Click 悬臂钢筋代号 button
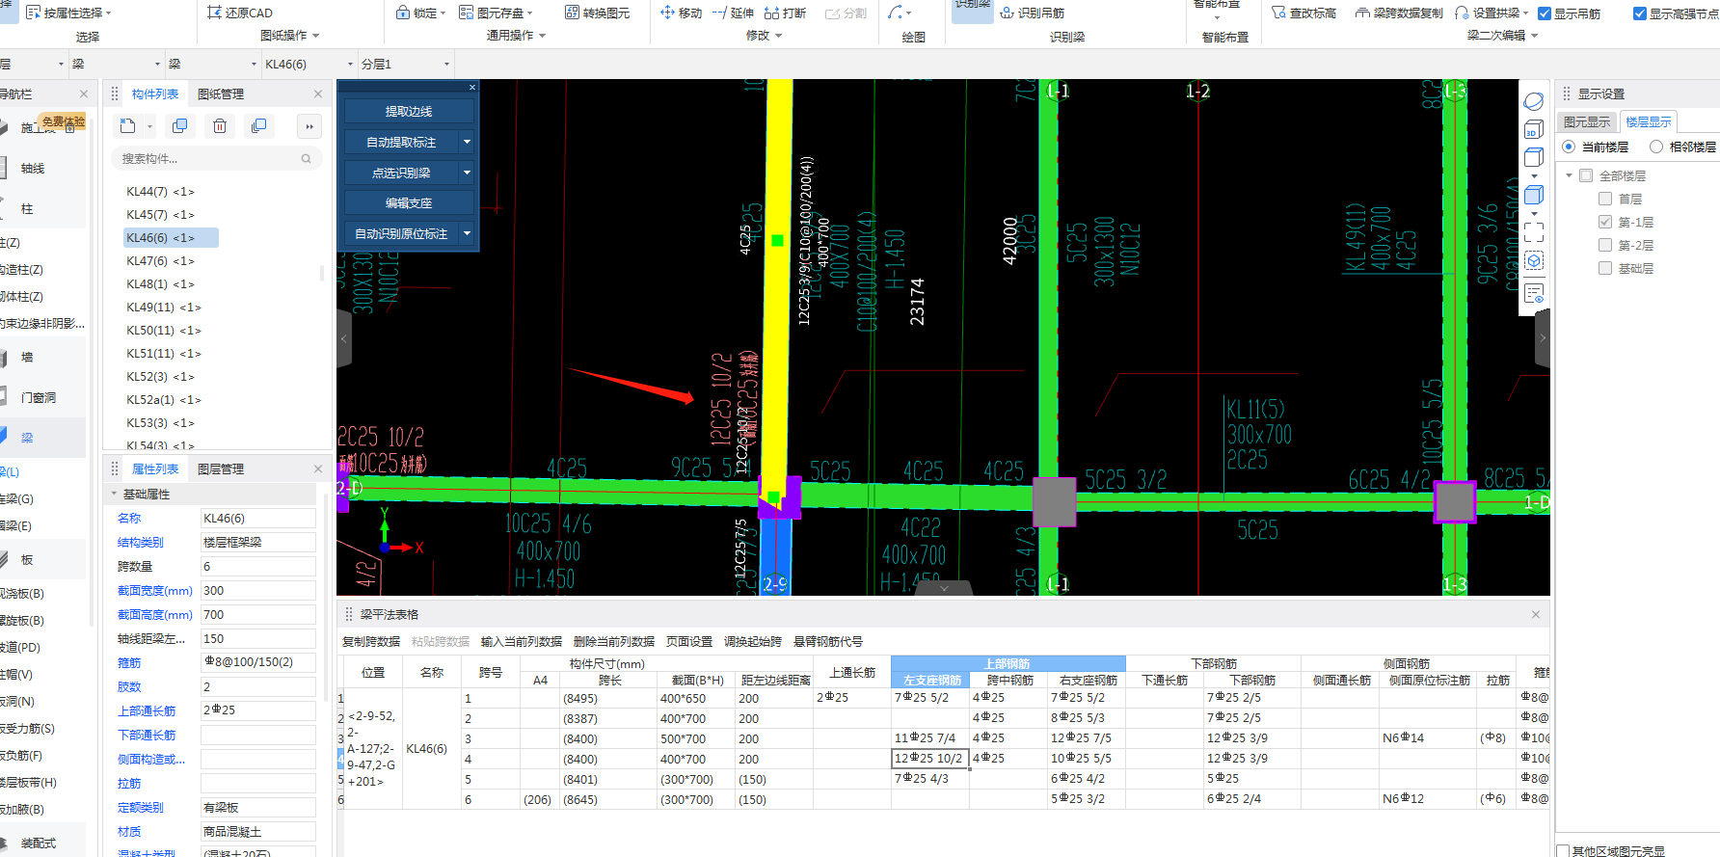Screen dimensions: 1720x857 click(828, 641)
